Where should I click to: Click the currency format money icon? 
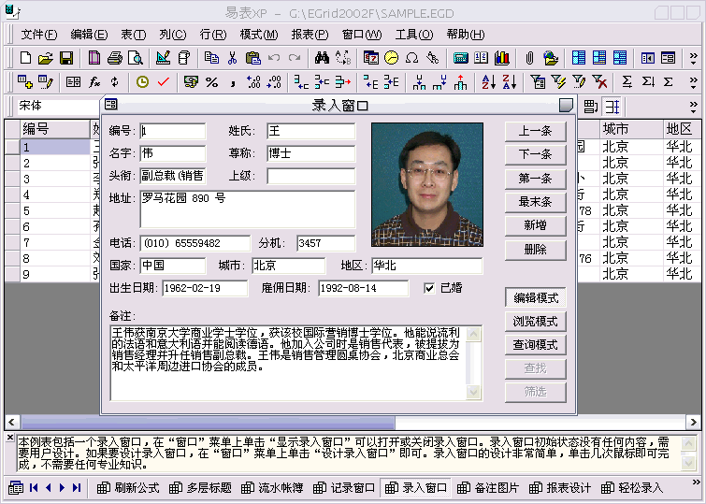[x=191, y=82]
